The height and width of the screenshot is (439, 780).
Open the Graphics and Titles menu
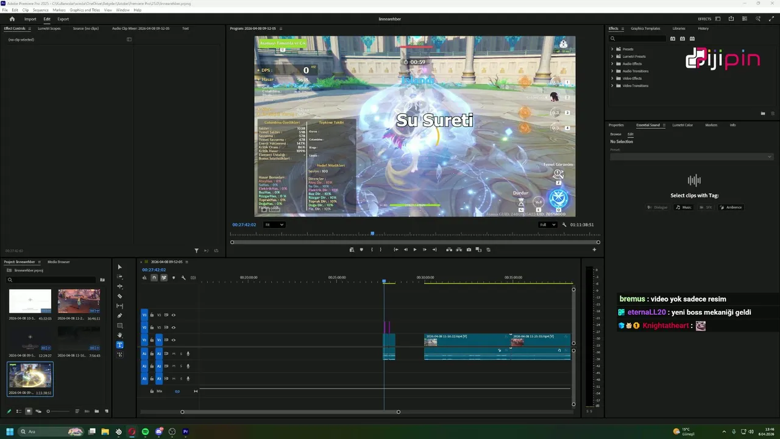tap(85, 10)
